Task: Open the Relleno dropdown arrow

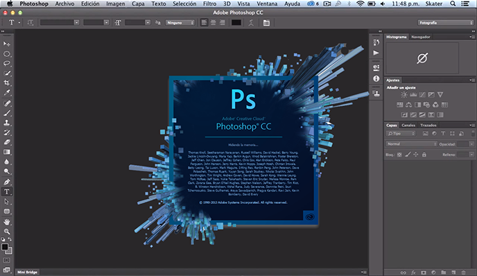Action: coord(471,155)
